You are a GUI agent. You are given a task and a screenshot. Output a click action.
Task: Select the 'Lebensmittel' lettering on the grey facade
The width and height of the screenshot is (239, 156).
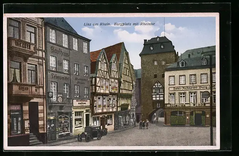60,77
